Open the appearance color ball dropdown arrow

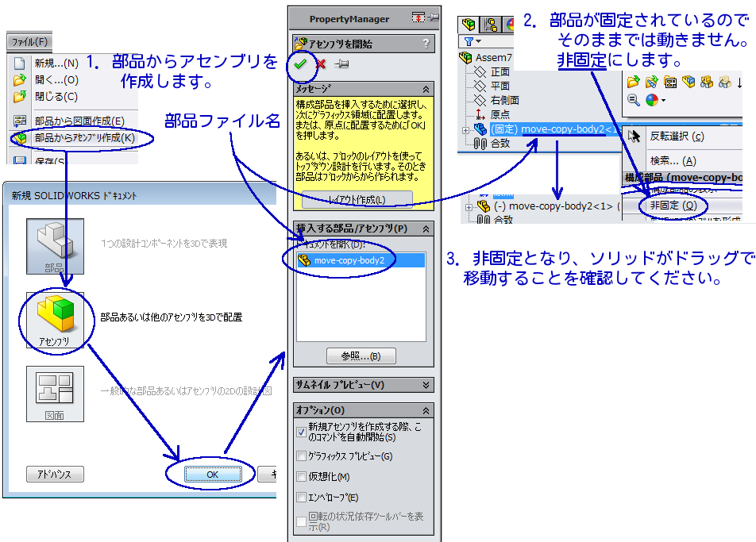(663, 101)
